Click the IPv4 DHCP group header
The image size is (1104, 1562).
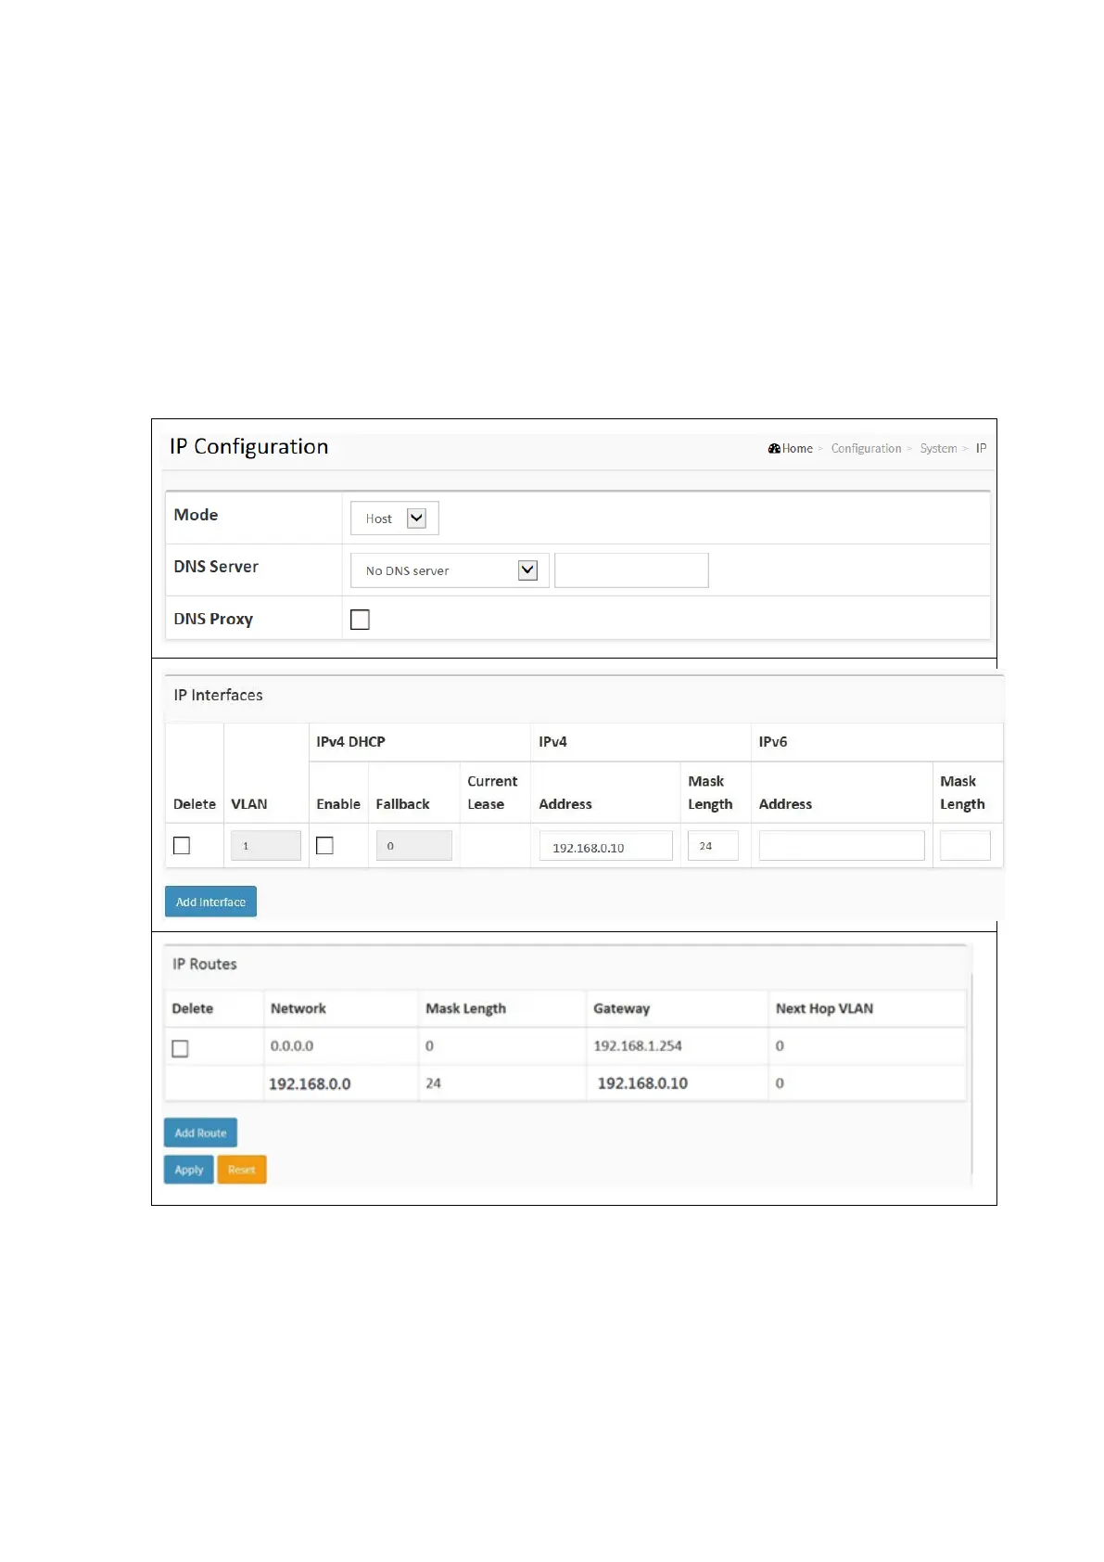pos(350,741)
